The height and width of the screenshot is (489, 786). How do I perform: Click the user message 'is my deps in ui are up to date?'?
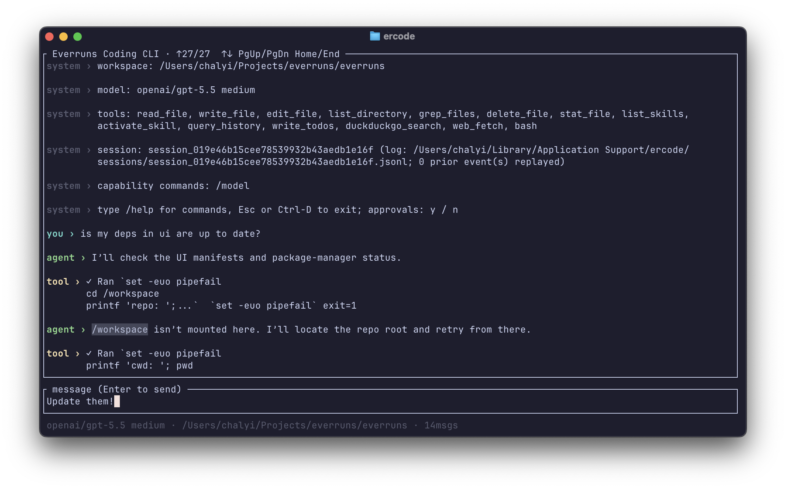(171, 234)
